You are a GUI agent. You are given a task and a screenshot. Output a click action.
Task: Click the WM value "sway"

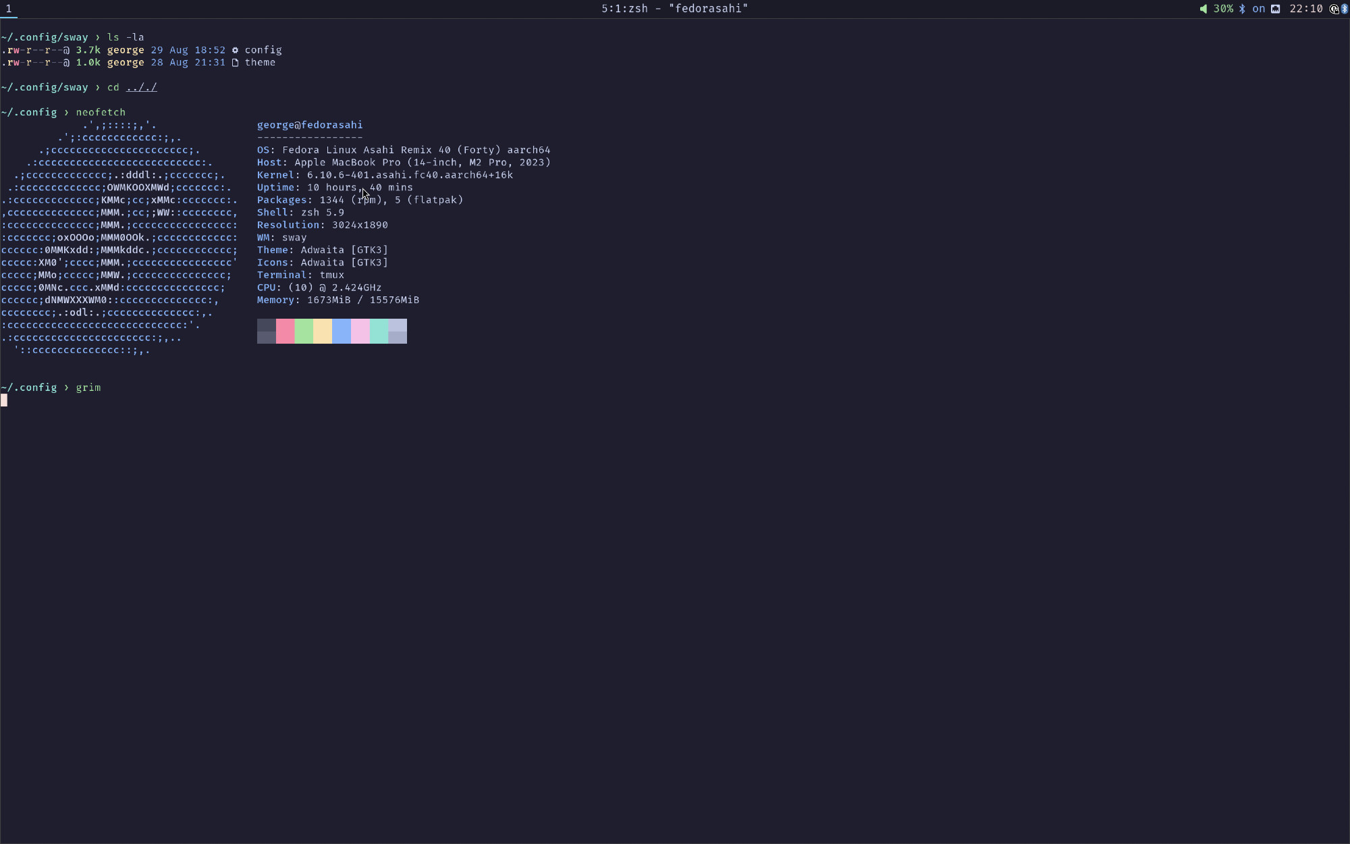click(294, 238)
